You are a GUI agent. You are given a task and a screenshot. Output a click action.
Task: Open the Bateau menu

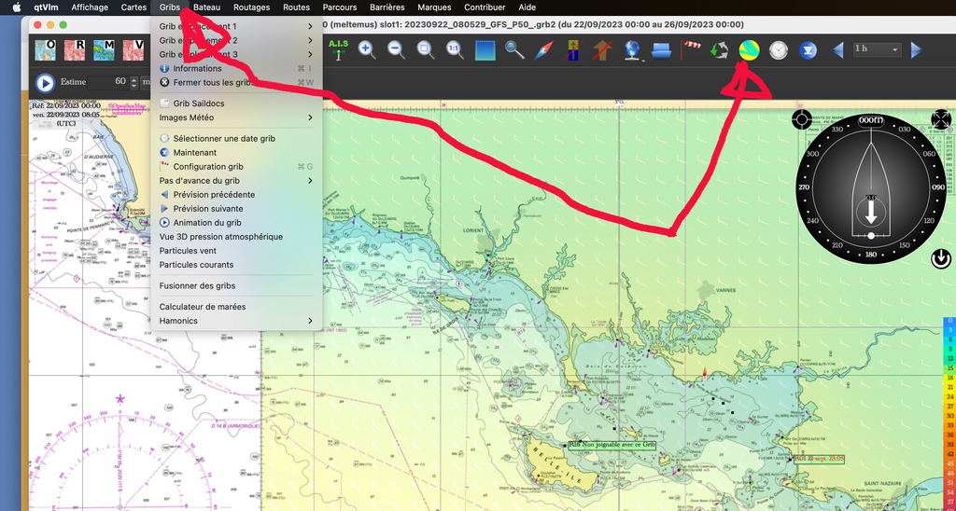pyautogui.click(x=206, y=7)
